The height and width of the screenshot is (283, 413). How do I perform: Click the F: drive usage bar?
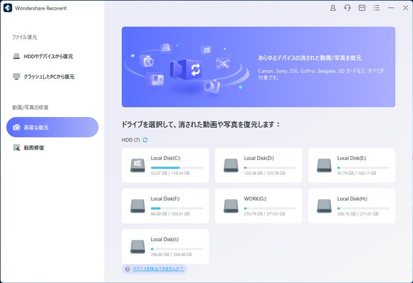[177, 208]
